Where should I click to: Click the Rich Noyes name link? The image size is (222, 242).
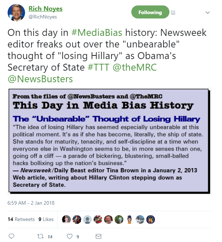point(45,9)
